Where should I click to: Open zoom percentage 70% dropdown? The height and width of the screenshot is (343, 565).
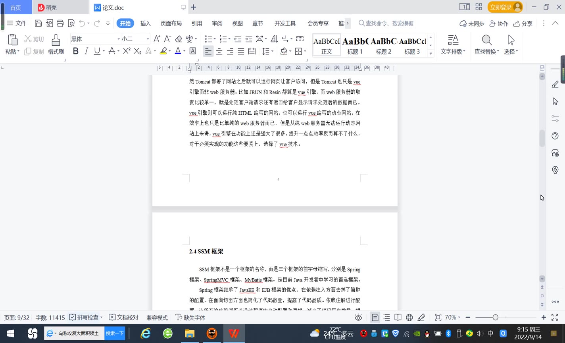(x=453, y=317)
